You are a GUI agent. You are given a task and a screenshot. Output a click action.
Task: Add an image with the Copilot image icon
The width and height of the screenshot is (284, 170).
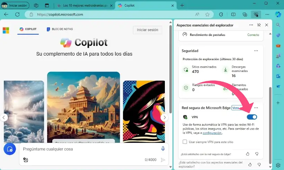pos(26,160)
